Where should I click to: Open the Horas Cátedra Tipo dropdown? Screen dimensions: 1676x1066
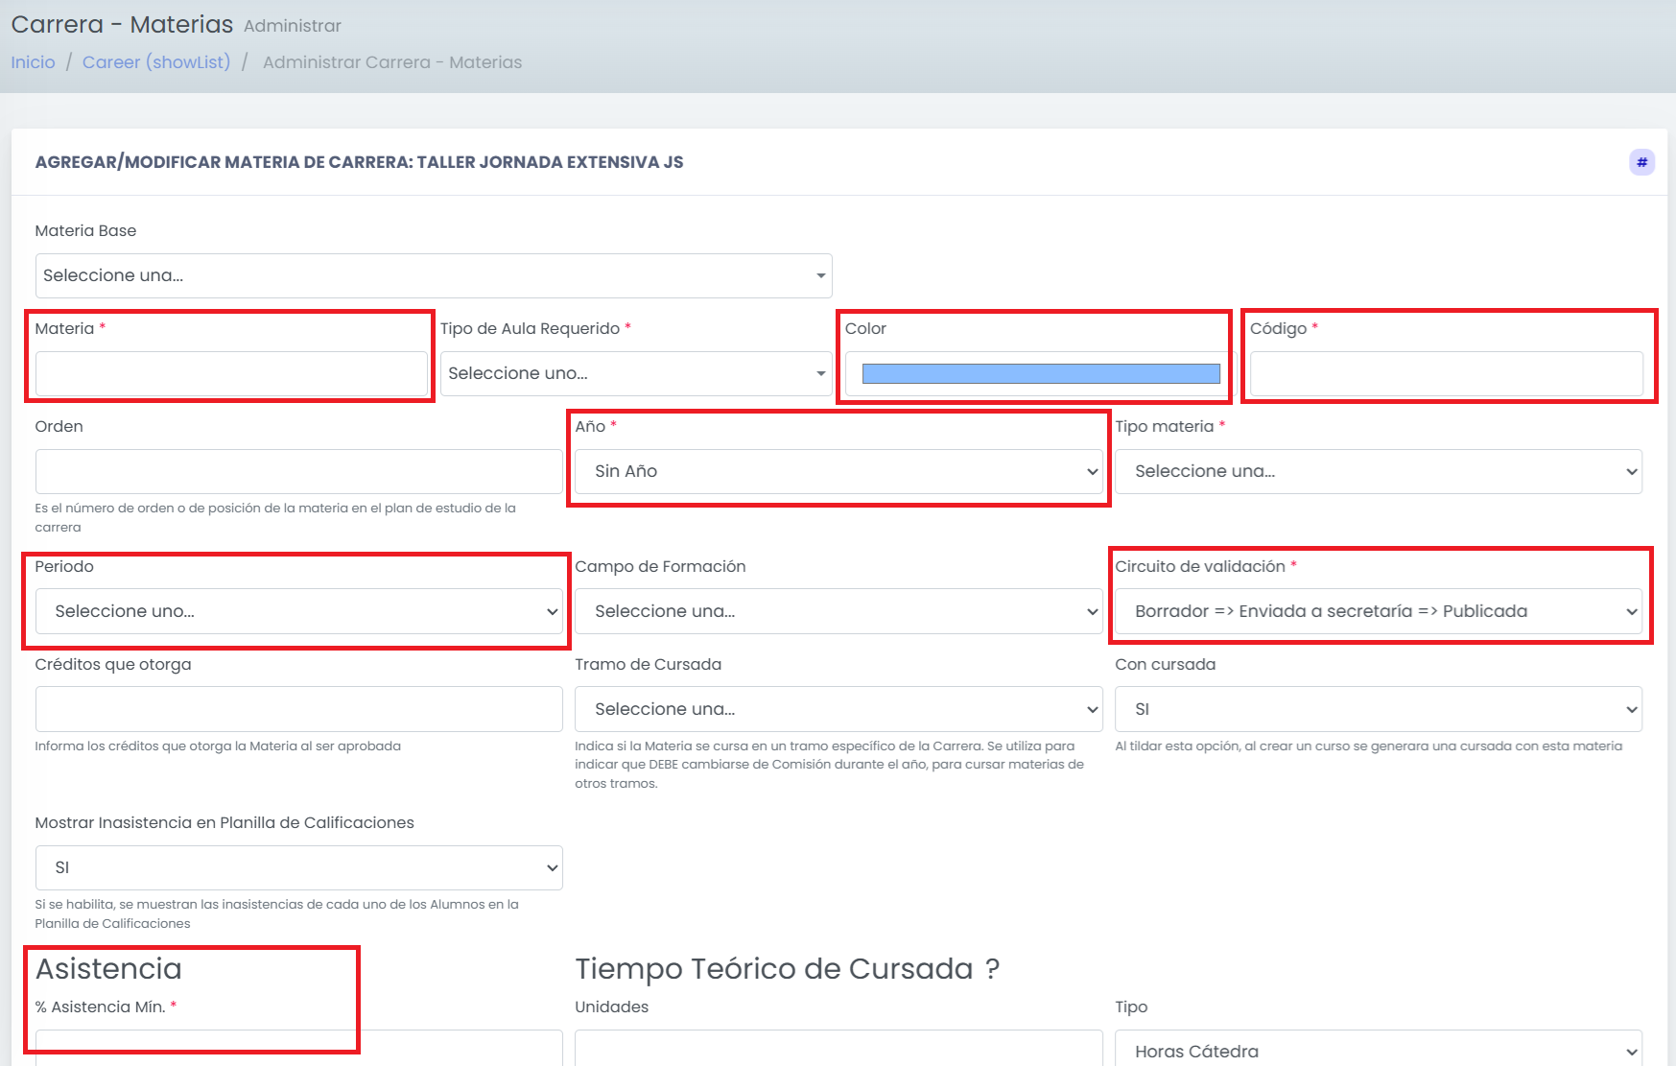[1379, 1049]
